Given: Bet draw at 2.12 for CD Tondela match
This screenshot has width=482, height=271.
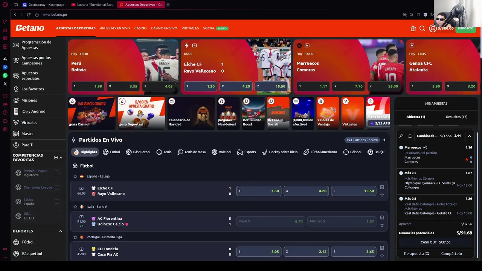Looking at the screenshot, I should click(x=306, y=251).
